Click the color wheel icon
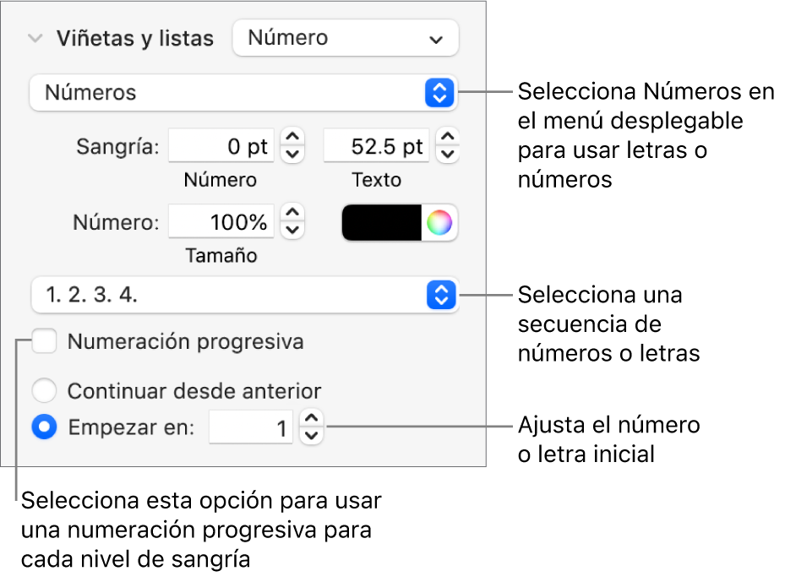Viewport: 785px width, 582px height. pyautogui.click(x=439, y=223)
